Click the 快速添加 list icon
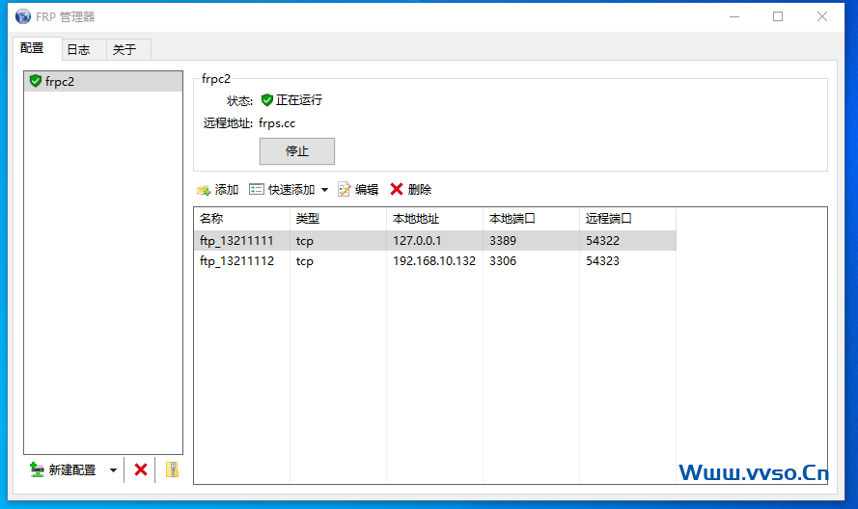This screenshot has height=509, width=858. click(x=256, y=189)
